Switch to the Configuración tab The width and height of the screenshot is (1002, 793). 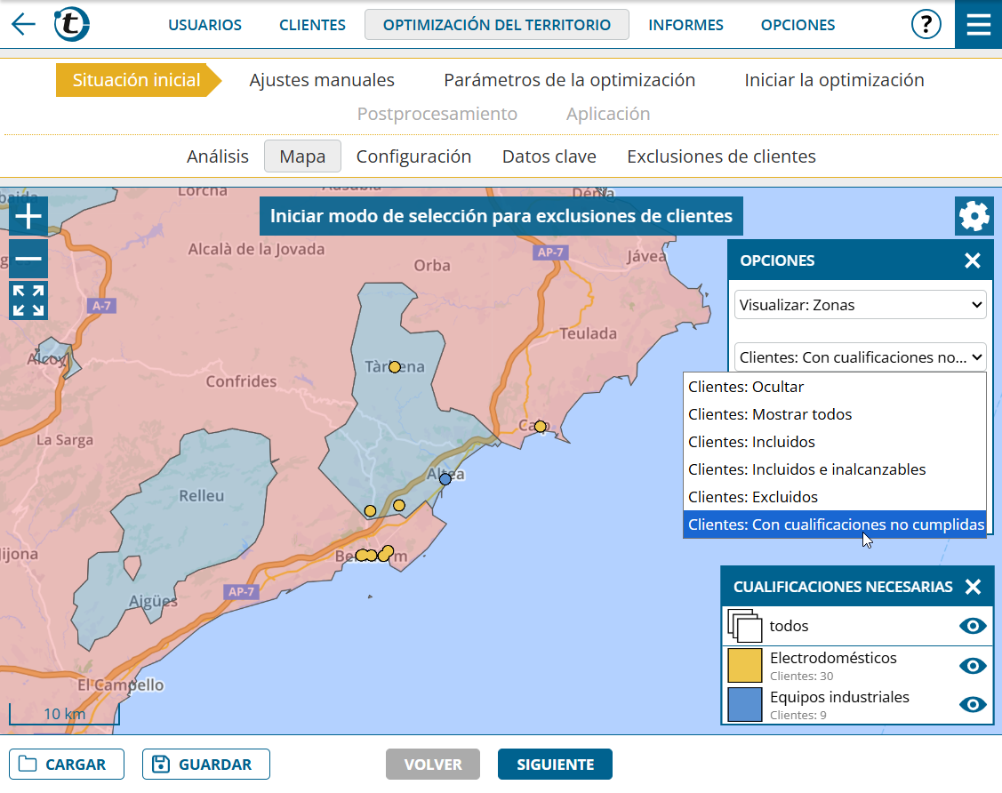pos(413,156)
